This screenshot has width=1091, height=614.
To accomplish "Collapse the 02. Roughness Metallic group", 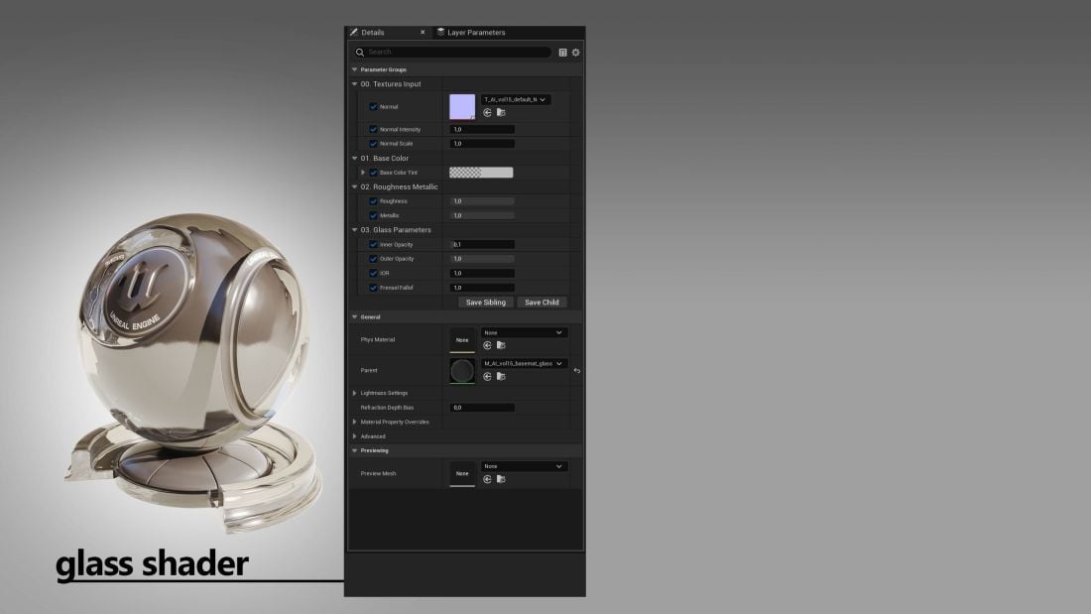I will point(355,186).
